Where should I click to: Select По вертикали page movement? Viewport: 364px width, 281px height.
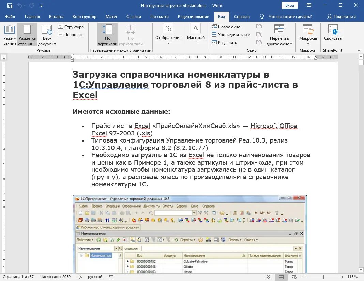[107, 35]
